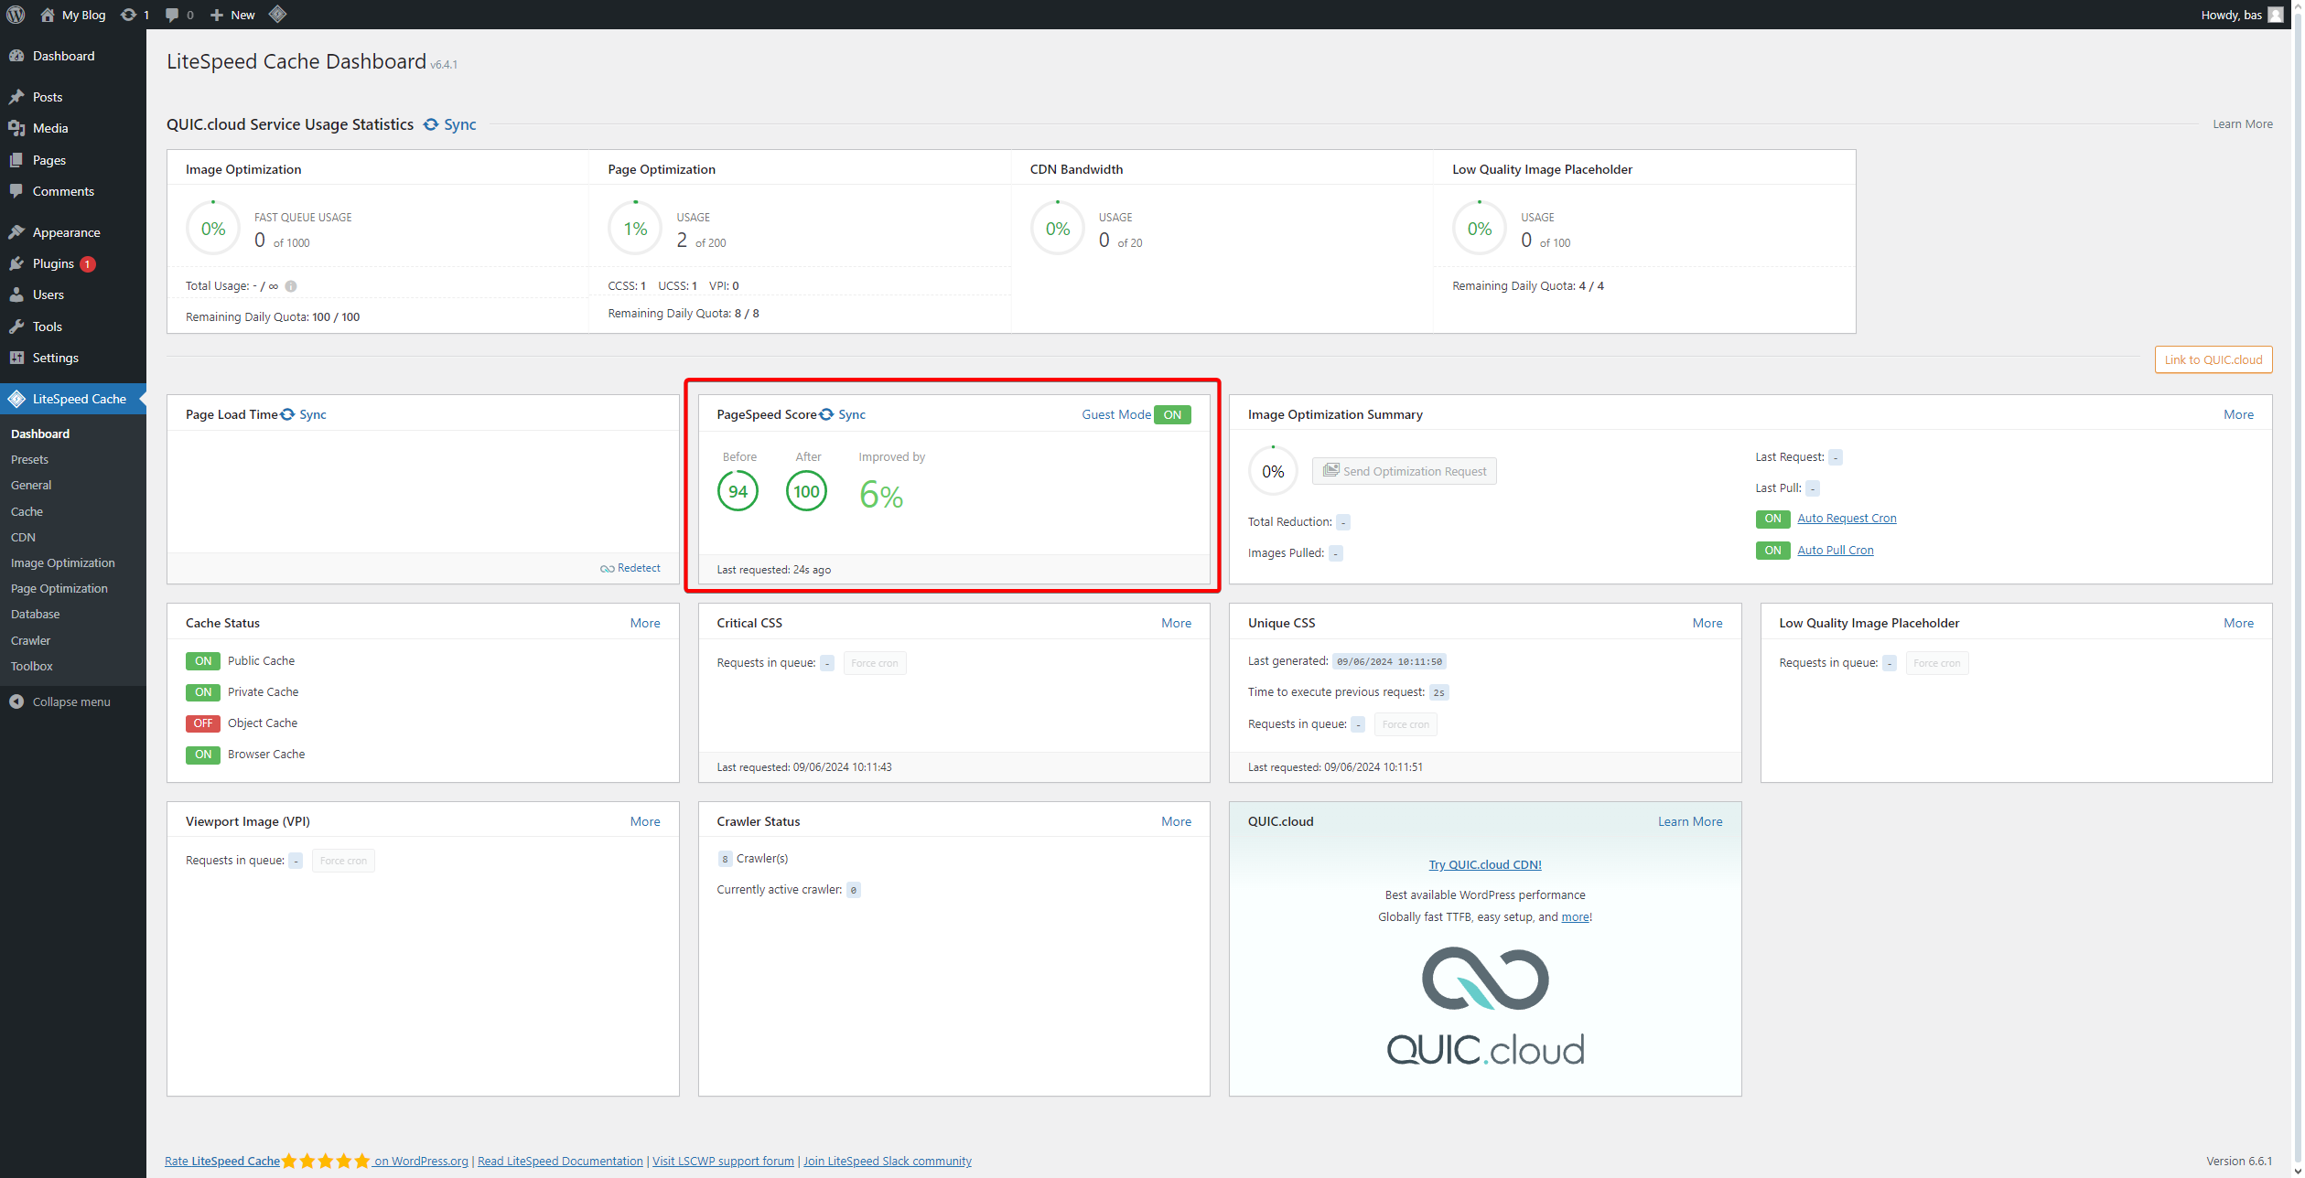Open the comments bubble icon in top bar
The width and height of the screenshot is (2305, 1178).
click(x=172, y=15)
